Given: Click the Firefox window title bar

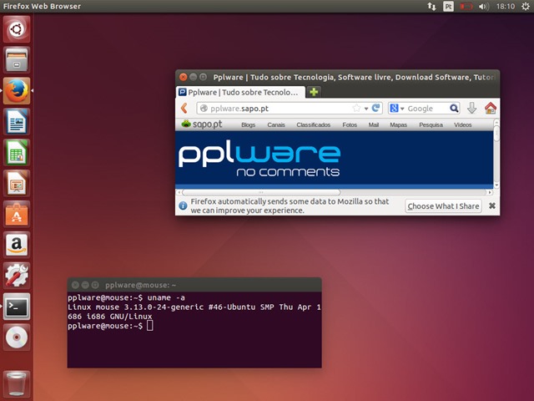Looking at the screenshot, I should (x=337, y=77).
